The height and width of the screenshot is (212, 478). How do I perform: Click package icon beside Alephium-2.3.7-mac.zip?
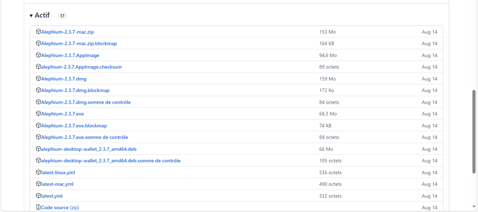point(38,32)
